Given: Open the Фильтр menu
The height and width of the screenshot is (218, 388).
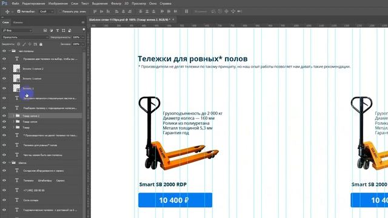Looking at the screenshot, I should click(116, 4).
